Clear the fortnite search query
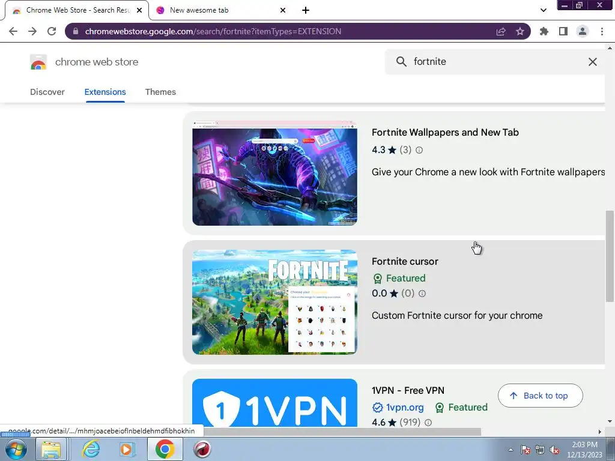 pyautogui.click(x=593, y=62)
